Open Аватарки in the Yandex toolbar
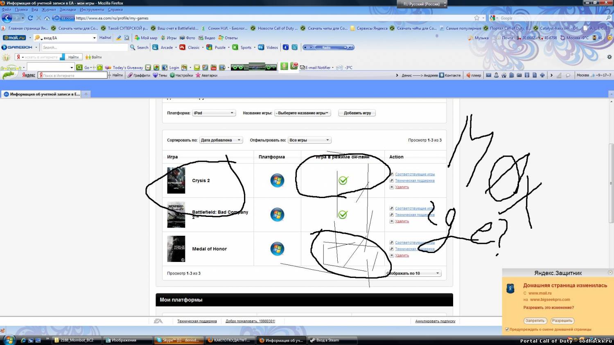 (x=206, y=75)
